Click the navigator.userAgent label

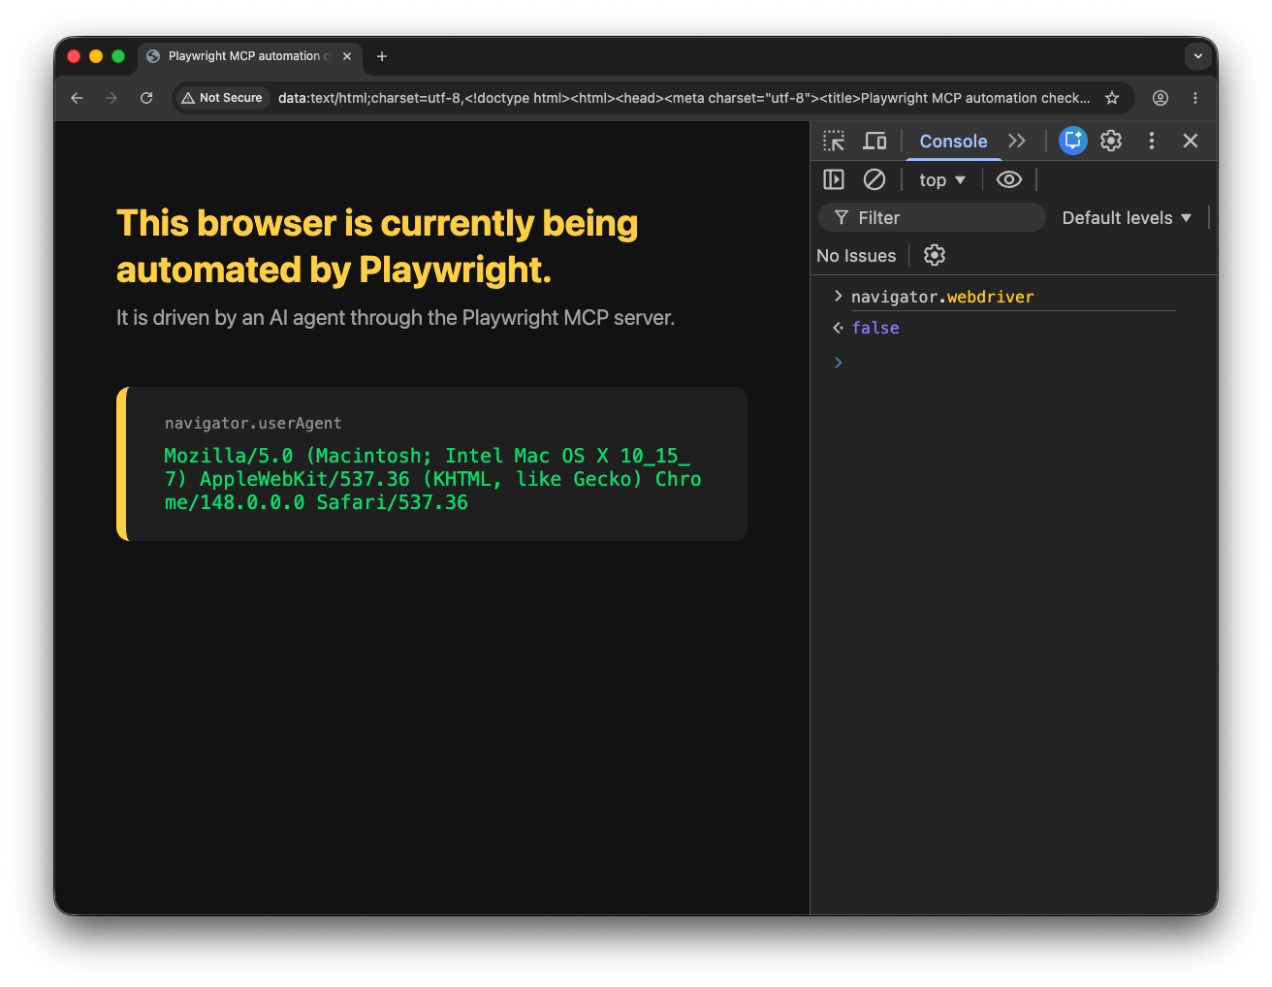point(253,423)
